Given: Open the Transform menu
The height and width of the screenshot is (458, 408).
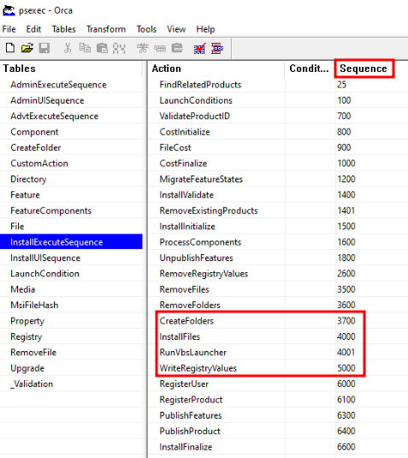Looking at the screenshot, I should 106,29.
